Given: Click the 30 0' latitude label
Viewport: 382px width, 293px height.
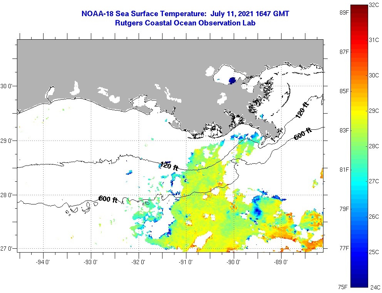Looking at the screenshot, I should pyautogui.click(x=7, y=86).
